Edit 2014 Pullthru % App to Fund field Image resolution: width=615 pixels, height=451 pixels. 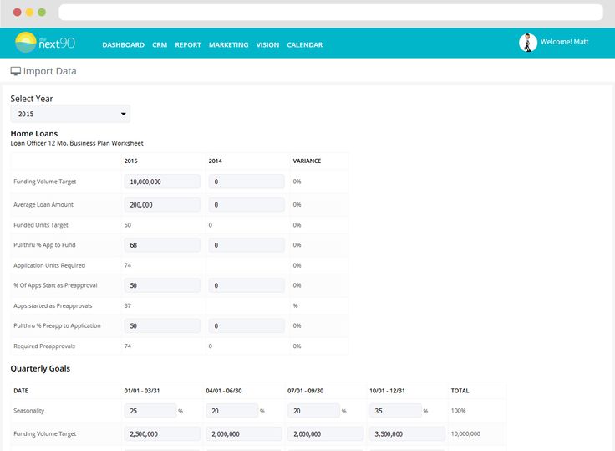(247, 245)
